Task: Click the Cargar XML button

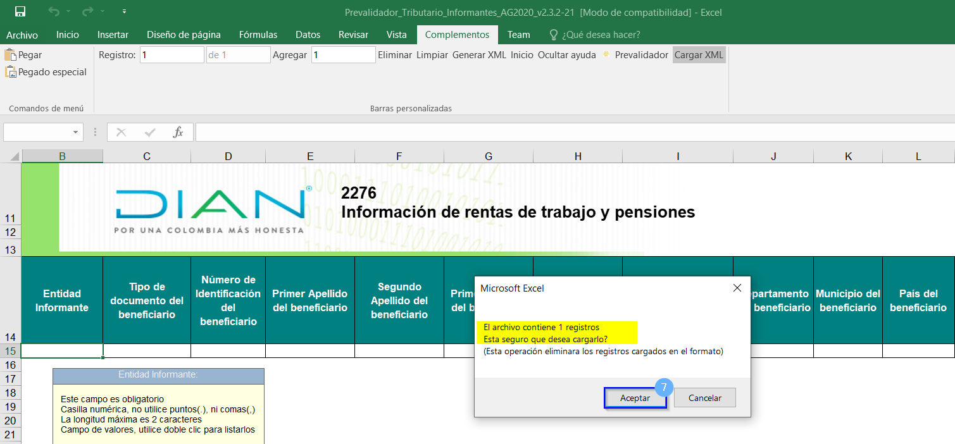Action: pyautogui.click(x=699, y=55)
